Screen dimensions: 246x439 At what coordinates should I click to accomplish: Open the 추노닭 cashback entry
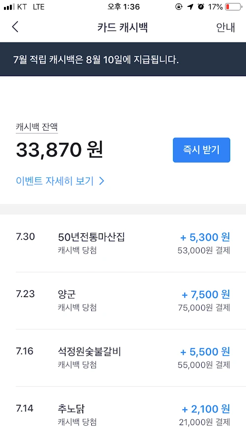[x=123, y=413]
